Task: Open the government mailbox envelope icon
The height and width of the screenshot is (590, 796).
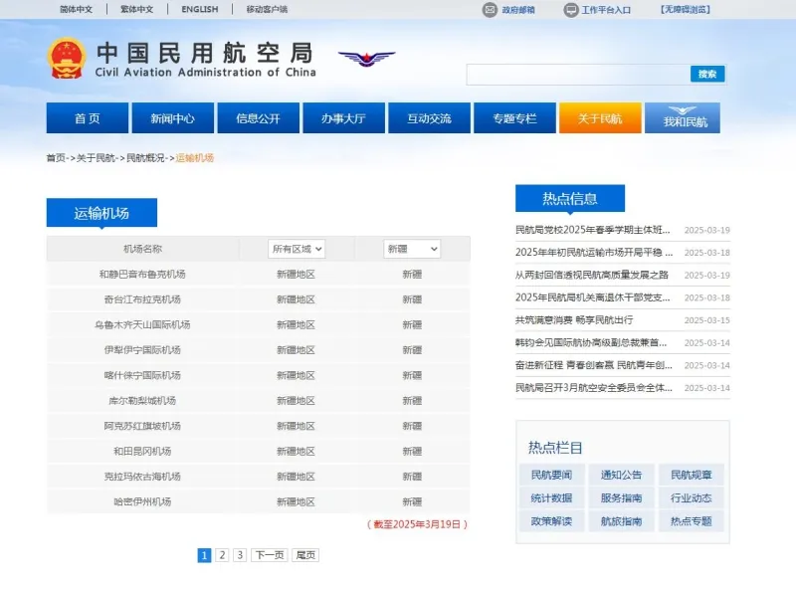Action: point(490,10)
